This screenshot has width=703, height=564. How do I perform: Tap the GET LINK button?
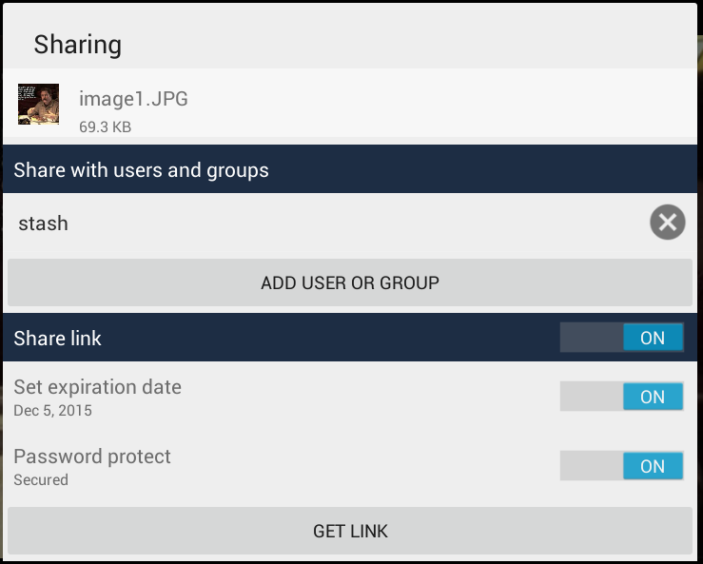tap(350, 531)
